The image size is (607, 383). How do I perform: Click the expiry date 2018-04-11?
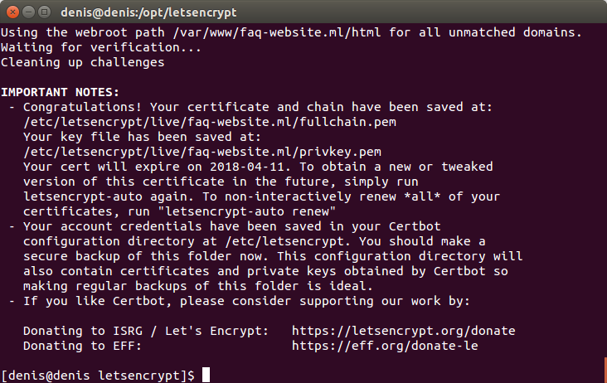click(x=250, y=167)
